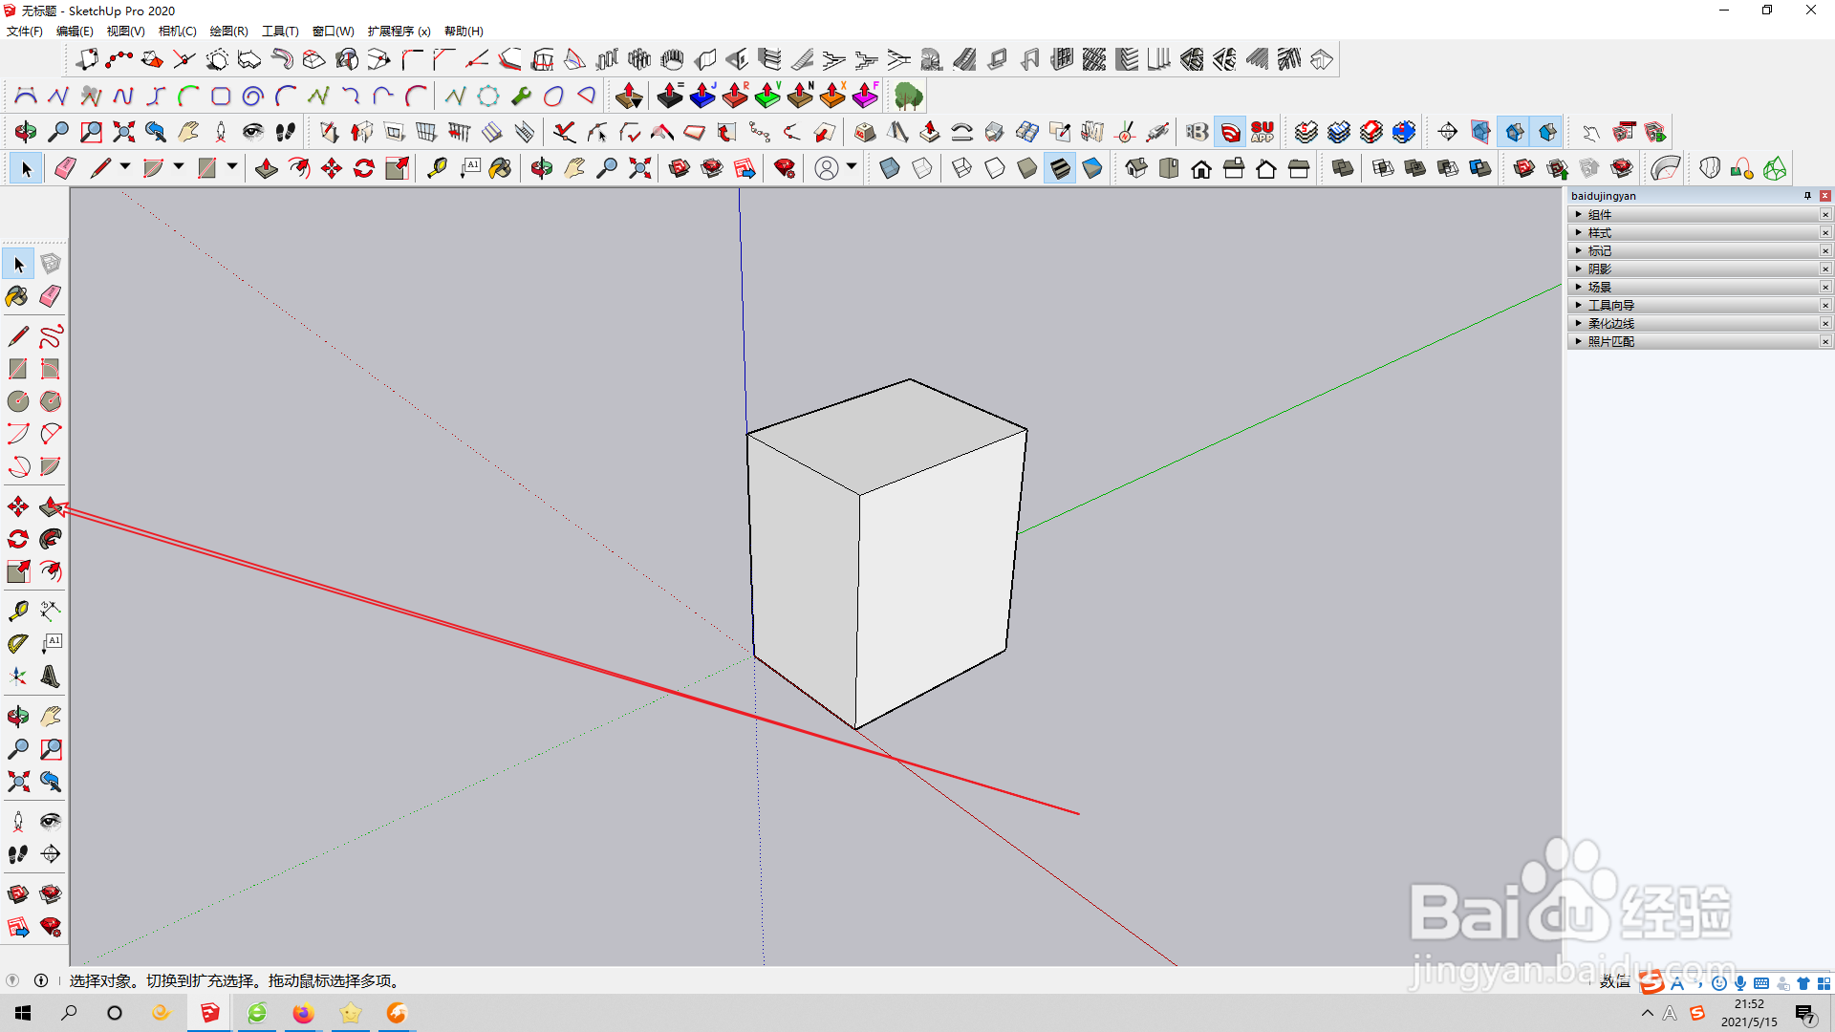Activate the Zoom Extents tool in top toolbar
This screenshot has height=1032, width=1835.
pos(639,169)
